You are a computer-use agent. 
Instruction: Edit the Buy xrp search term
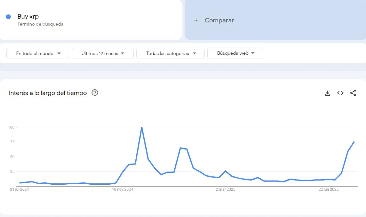(28, 17)
